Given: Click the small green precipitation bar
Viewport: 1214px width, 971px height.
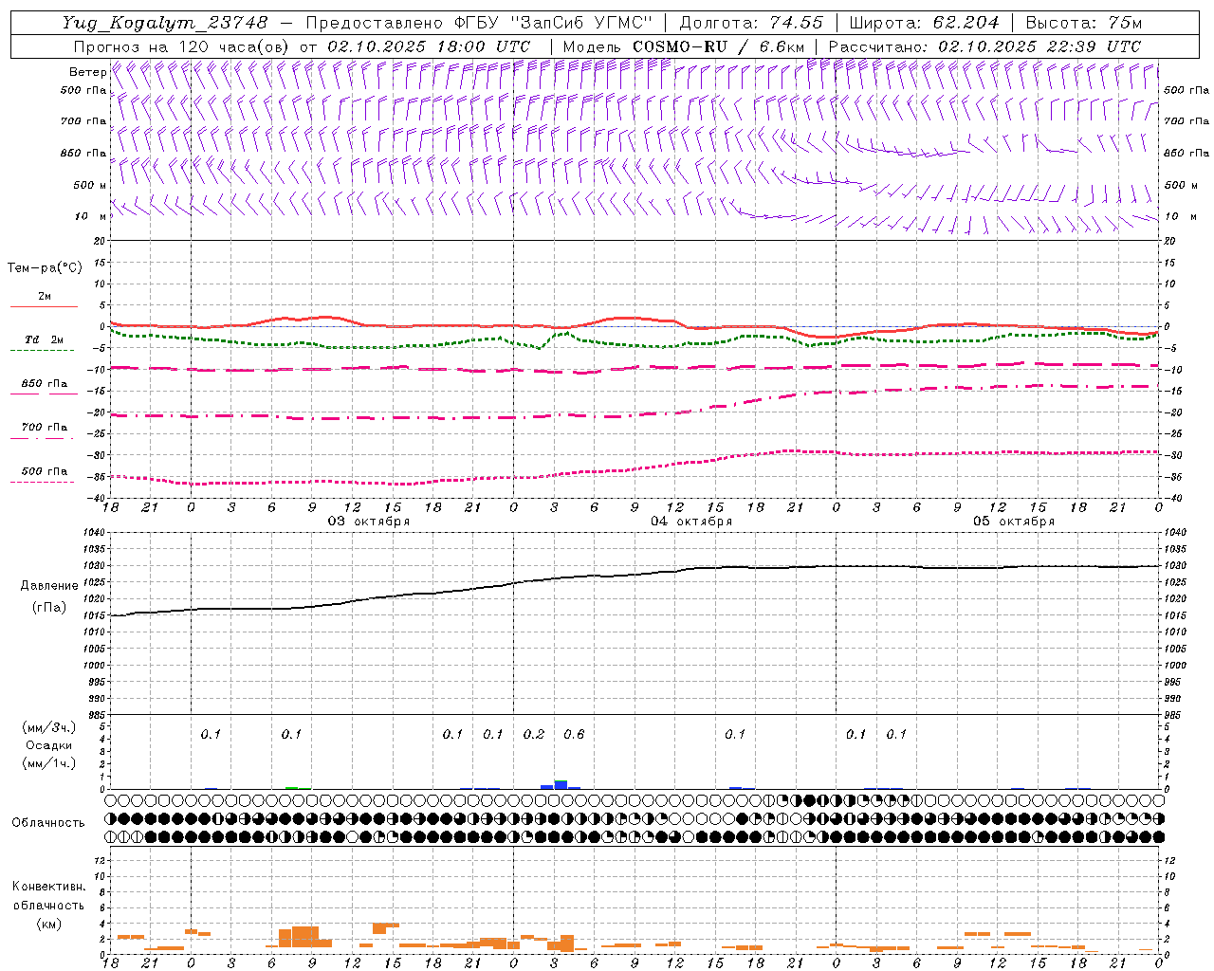Looking at the screenshot, I should pos(292,787).
